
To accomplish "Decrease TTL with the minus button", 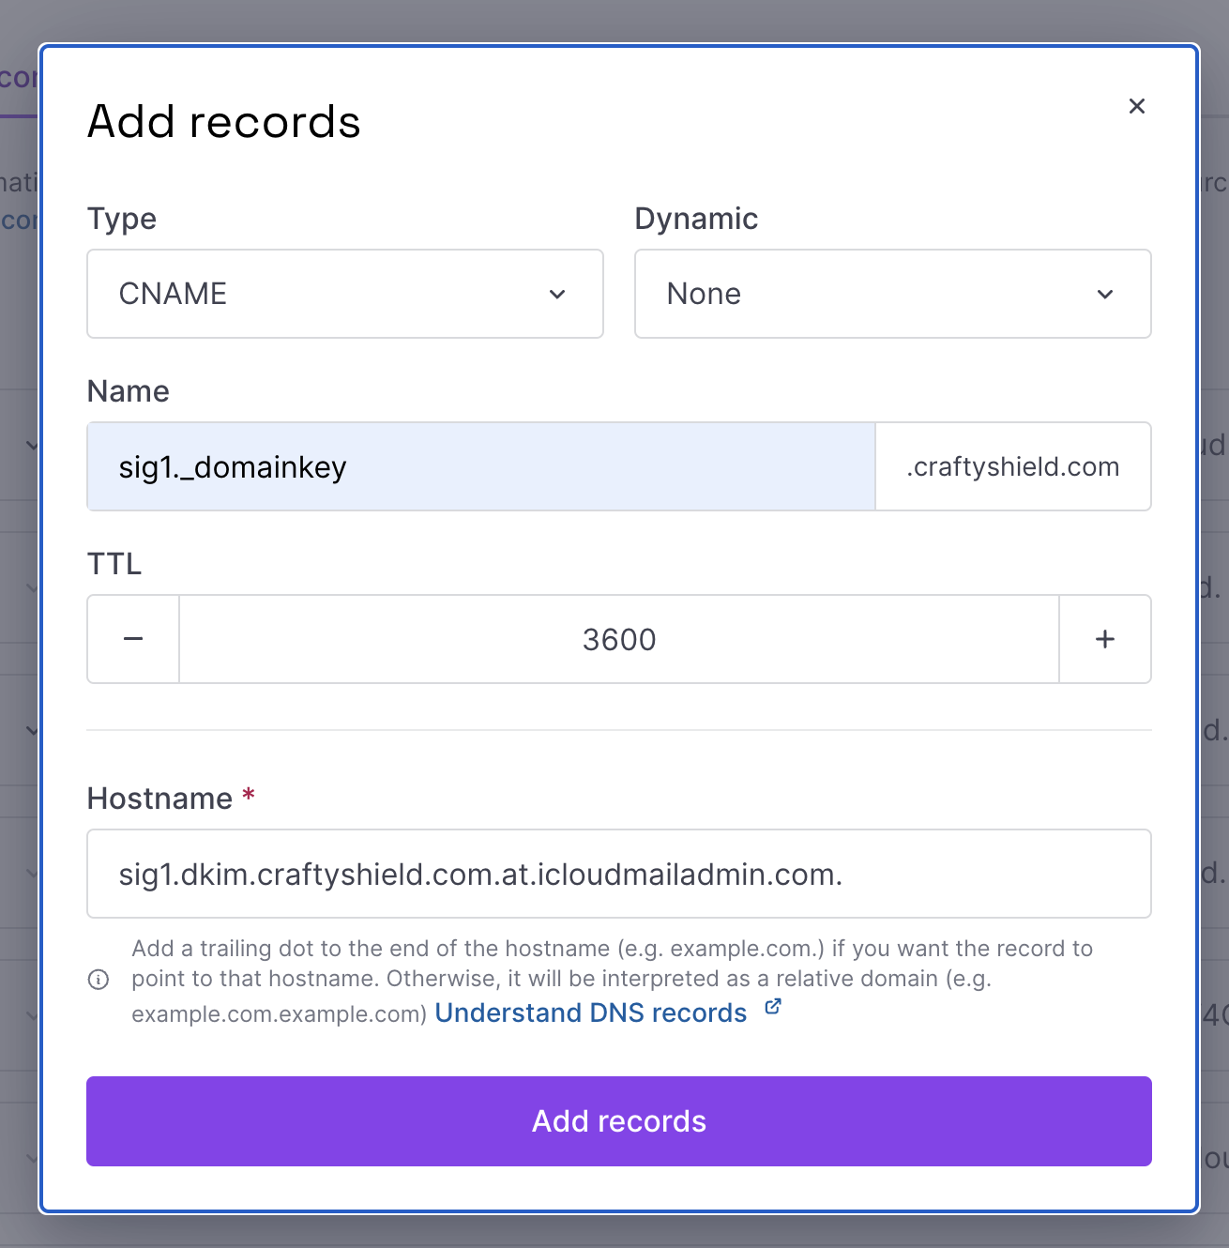I will 133,639.
